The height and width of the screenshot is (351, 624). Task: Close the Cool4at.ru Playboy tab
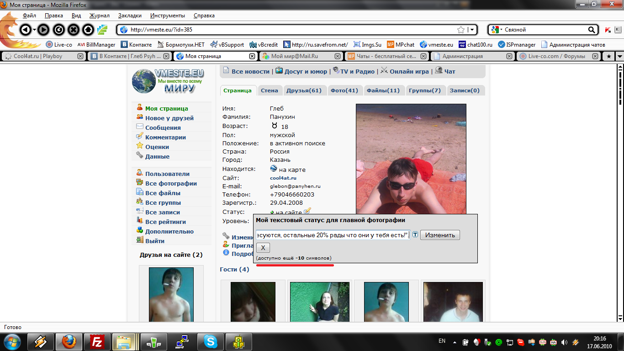(x=80, y=56)
